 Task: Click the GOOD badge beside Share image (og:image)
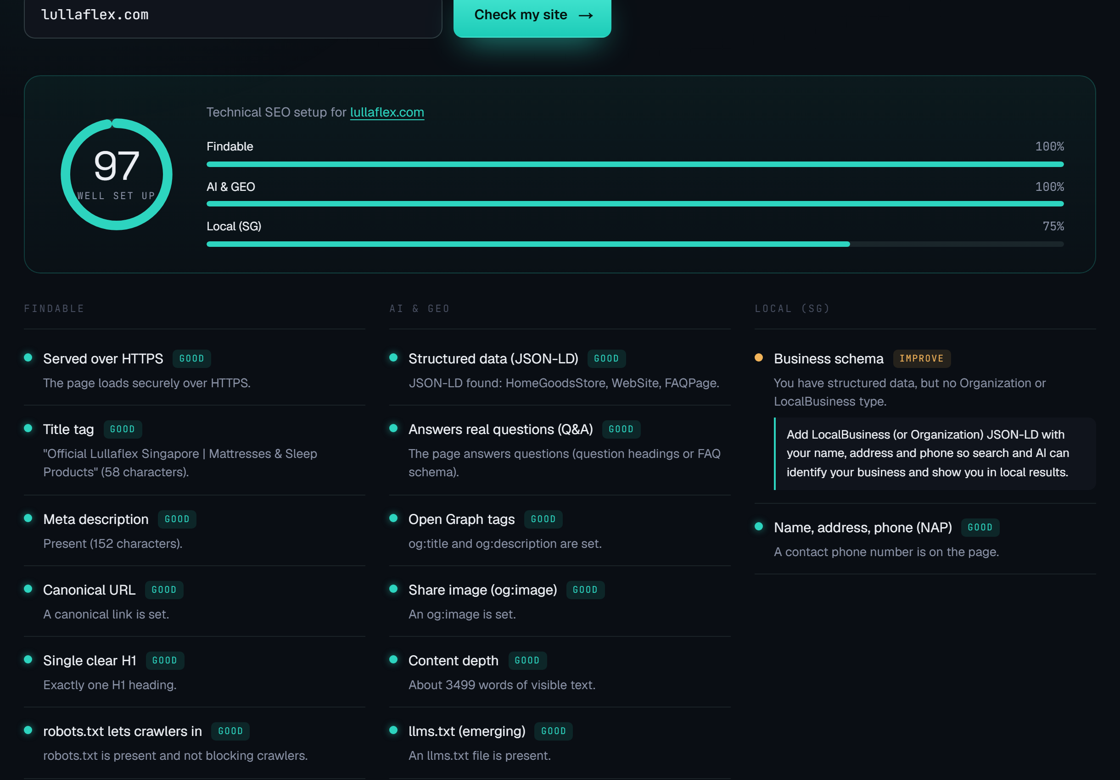[585, 590]
